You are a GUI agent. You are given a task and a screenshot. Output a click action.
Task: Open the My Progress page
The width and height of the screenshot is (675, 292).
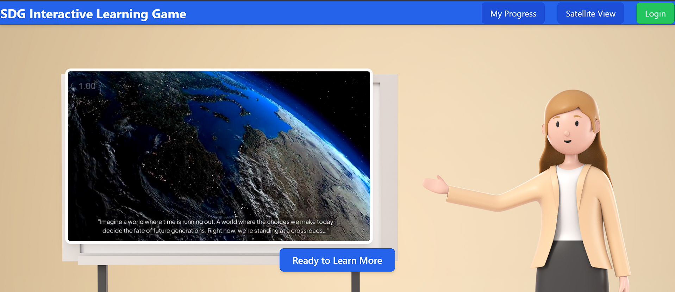(513, 13)
